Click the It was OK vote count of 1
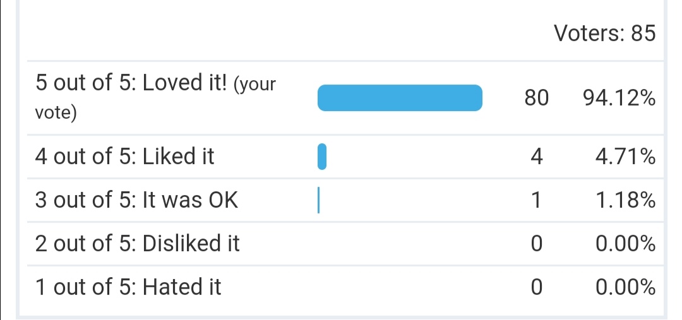 click(x=536, y=200)
